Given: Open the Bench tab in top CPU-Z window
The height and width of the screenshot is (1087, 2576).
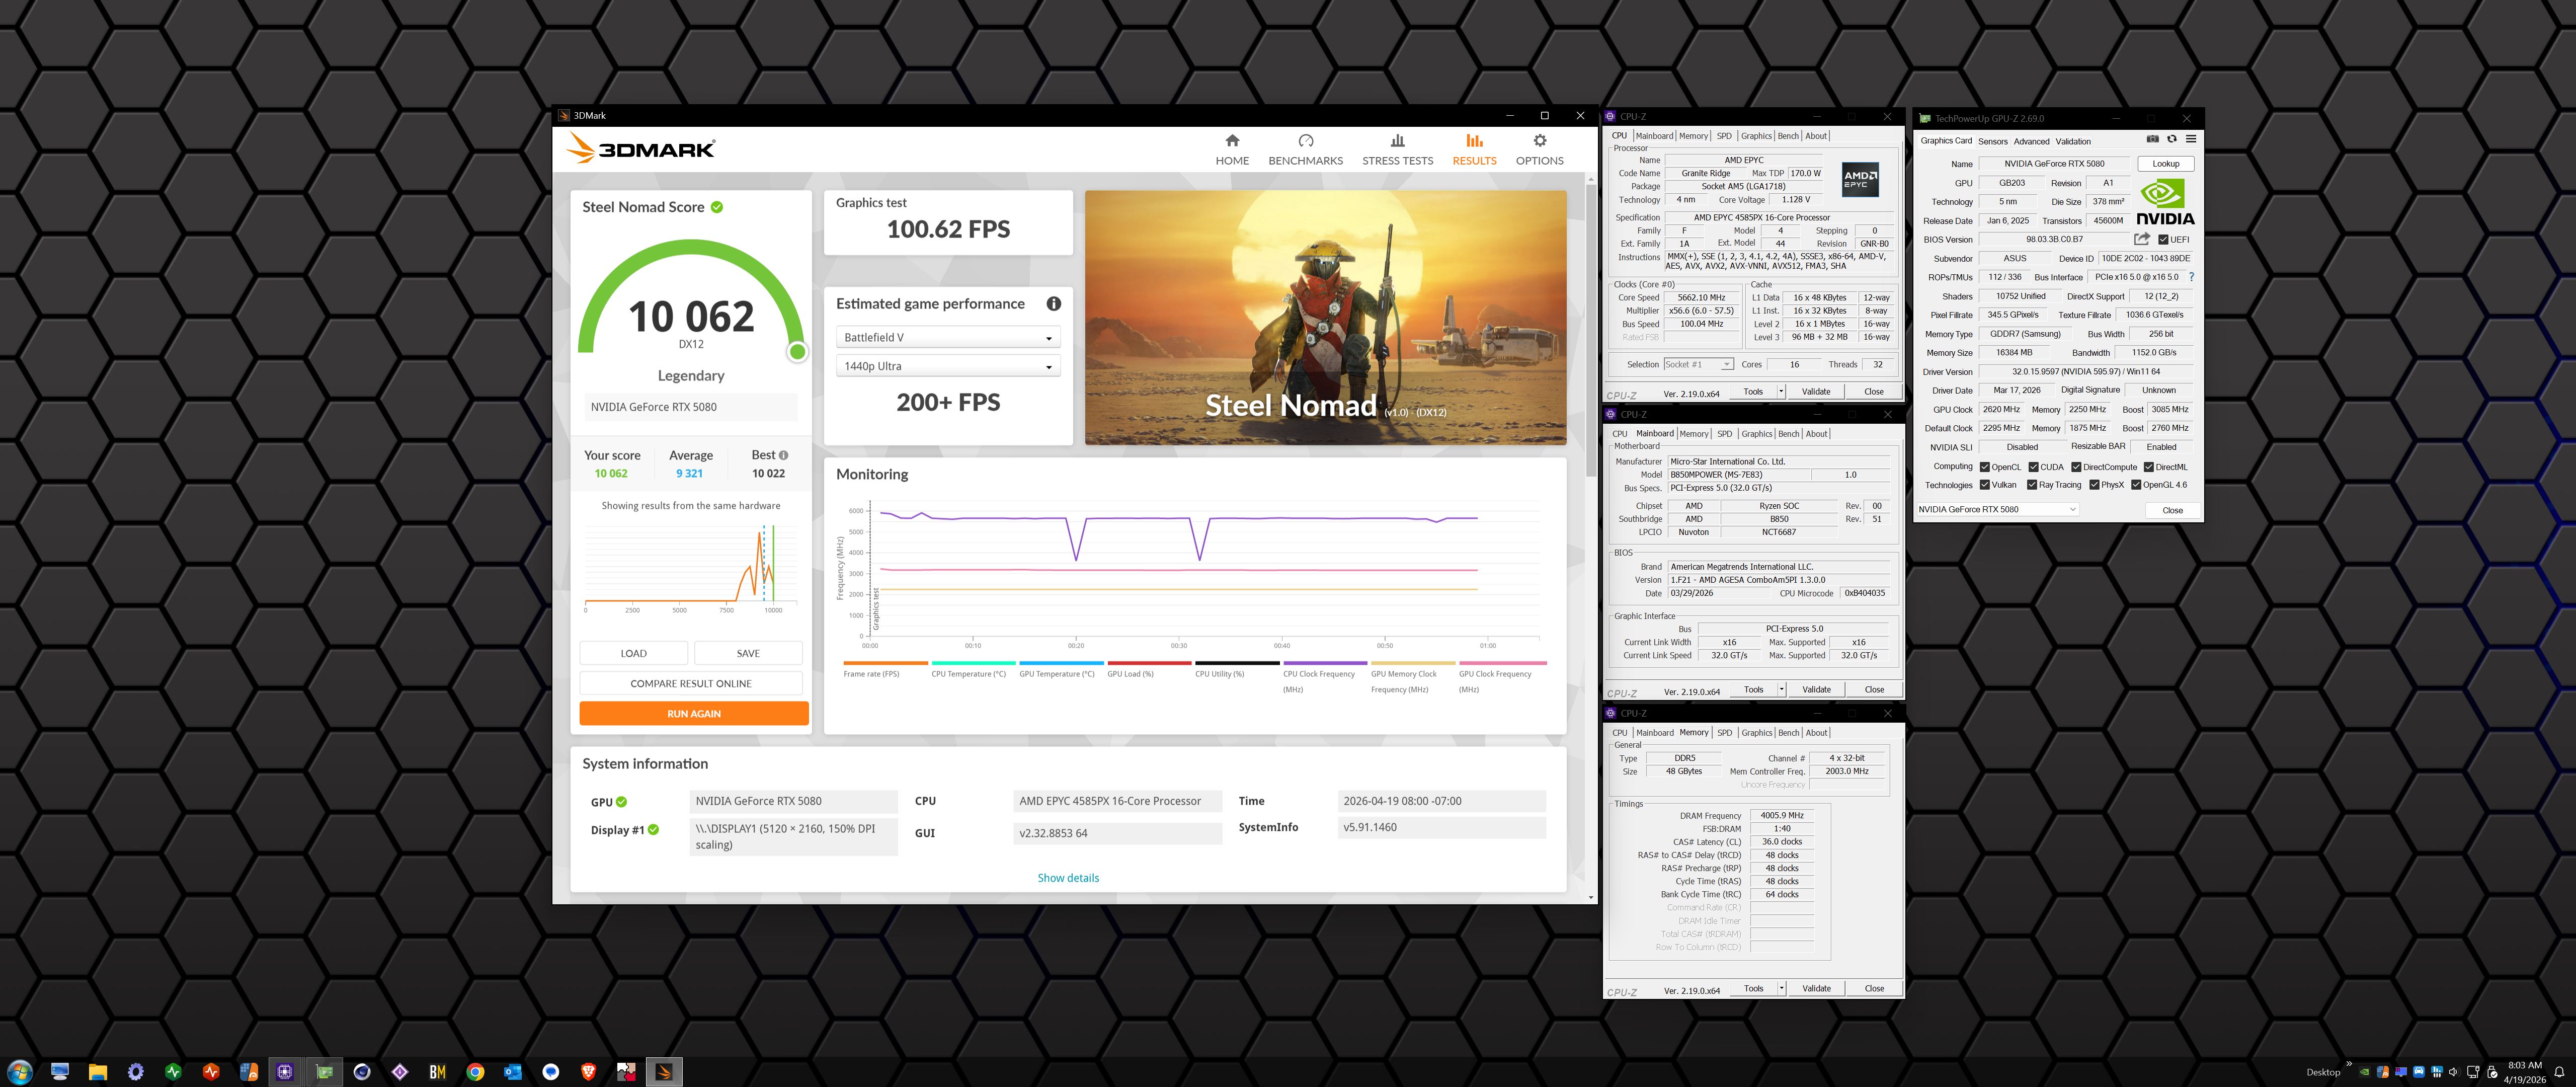Looking at the screenshot, I should [1788, 136].
